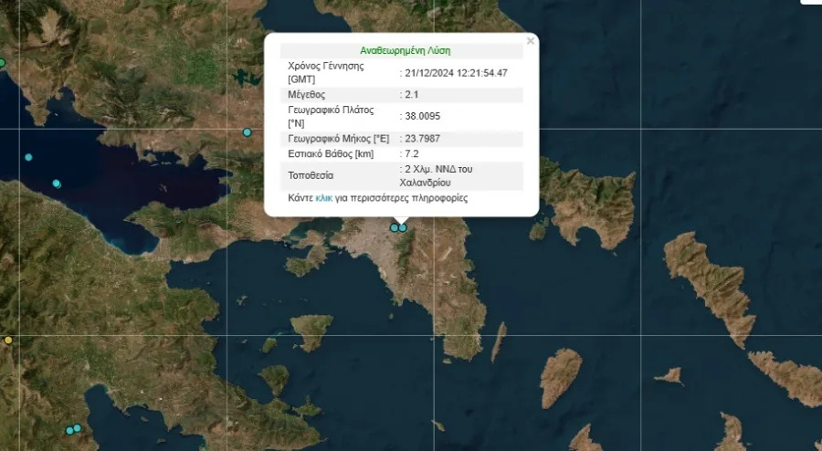Click the yellow earthquake marker on the map
Image resolution: width=822 pixels, height=451 pixels.
(8, 341)
